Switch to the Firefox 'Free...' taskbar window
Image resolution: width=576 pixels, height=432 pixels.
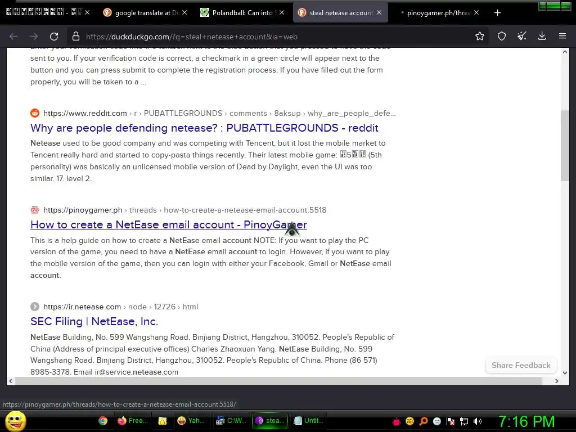click(133, 421)
